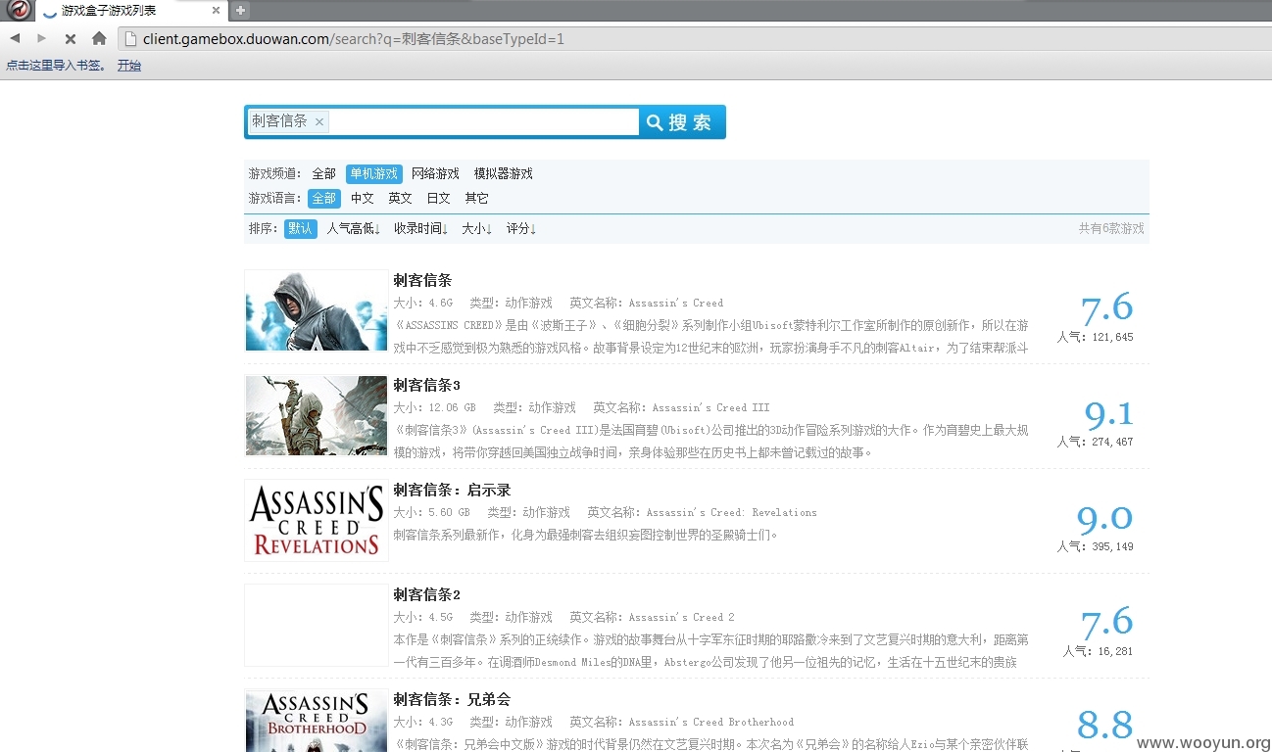Click the red browser logo icon

tap(18, 11)
